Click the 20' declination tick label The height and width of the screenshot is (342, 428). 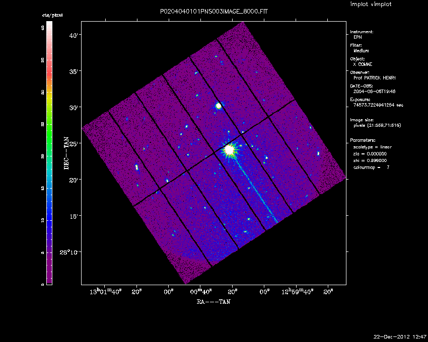pos(74,180)
